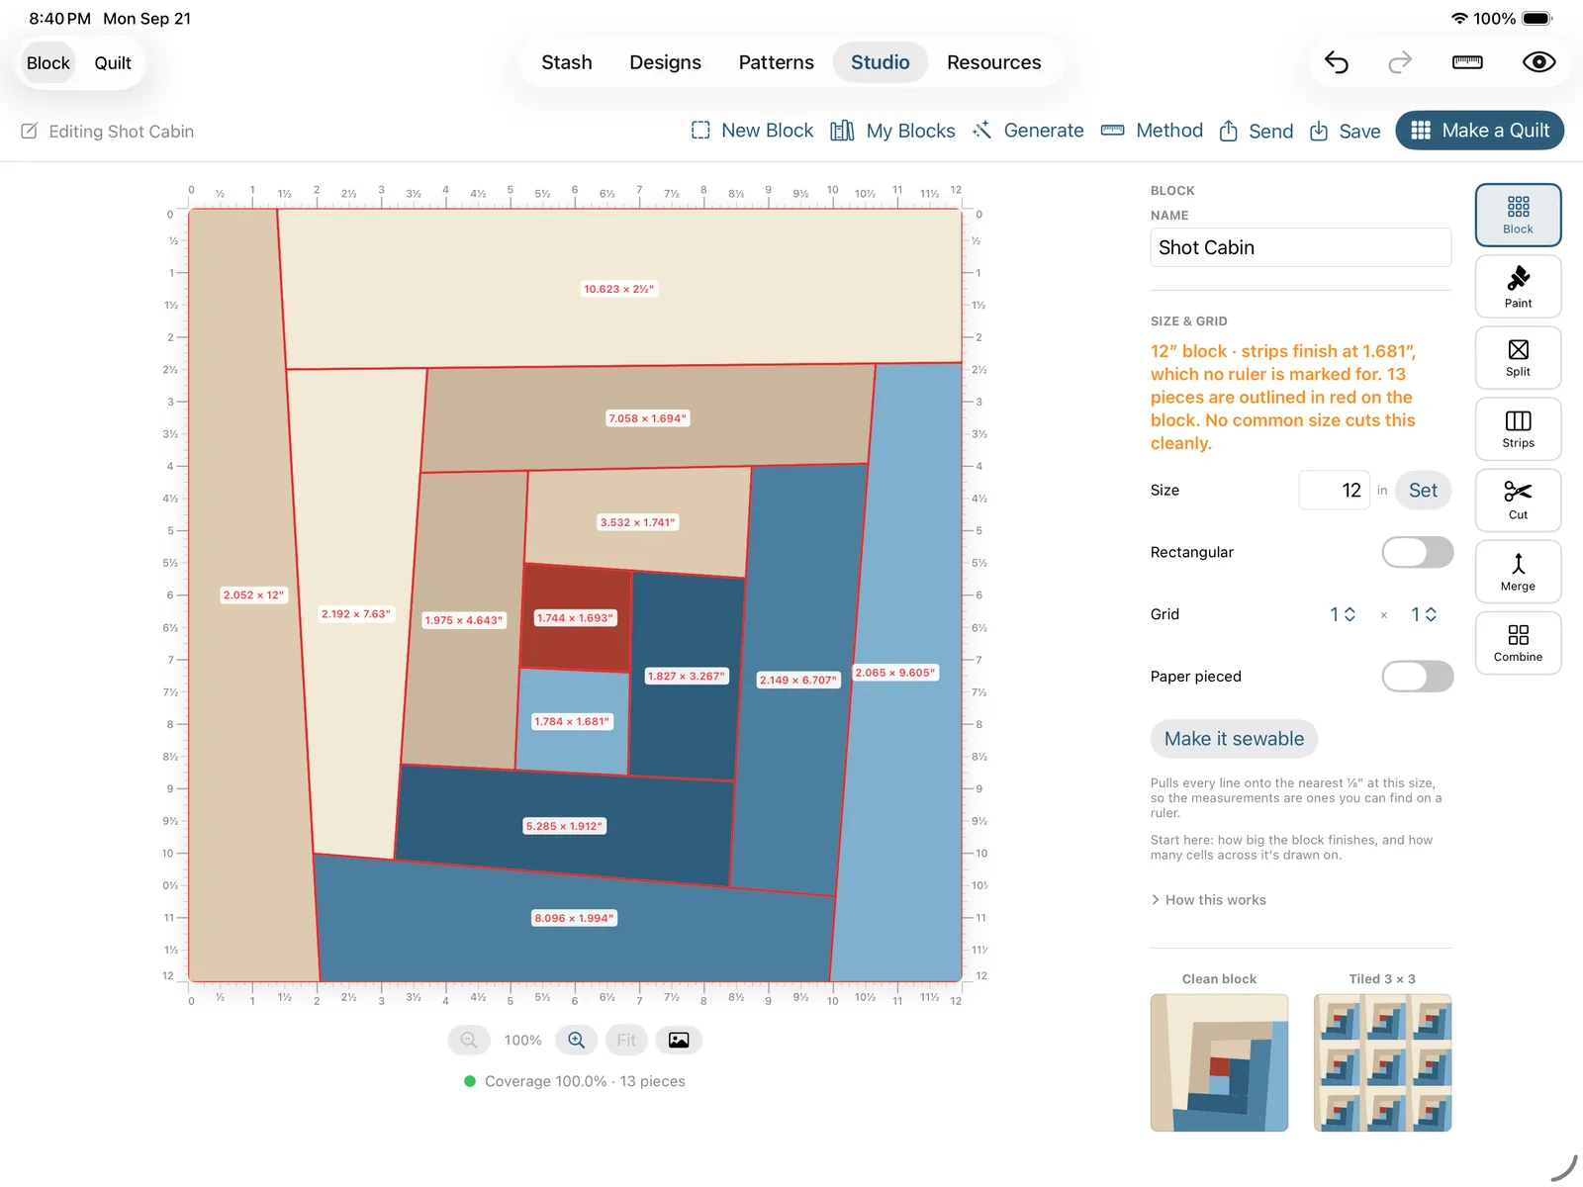Open the Tiled 3 × 3 thumbnail
This screenshot has width=1583, height=1187.
pos(1382,1062)
